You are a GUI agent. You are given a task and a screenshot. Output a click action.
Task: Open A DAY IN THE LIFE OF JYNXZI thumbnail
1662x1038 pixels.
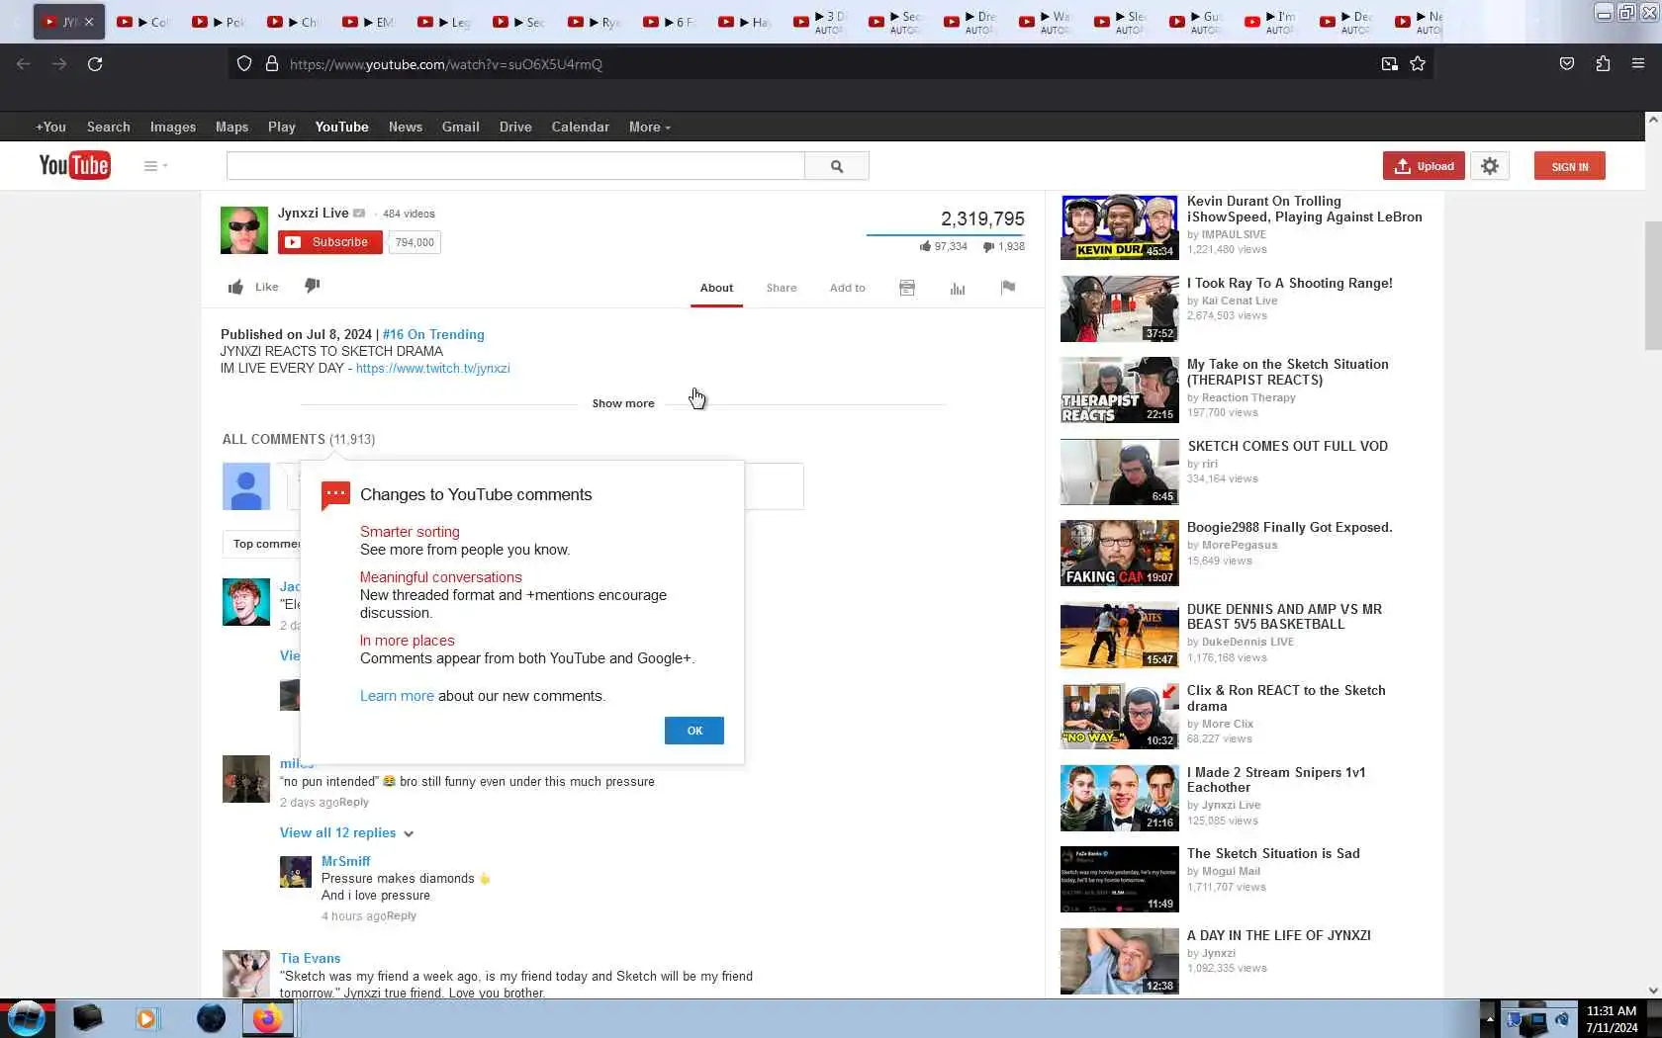click(x=1120, y=961)
